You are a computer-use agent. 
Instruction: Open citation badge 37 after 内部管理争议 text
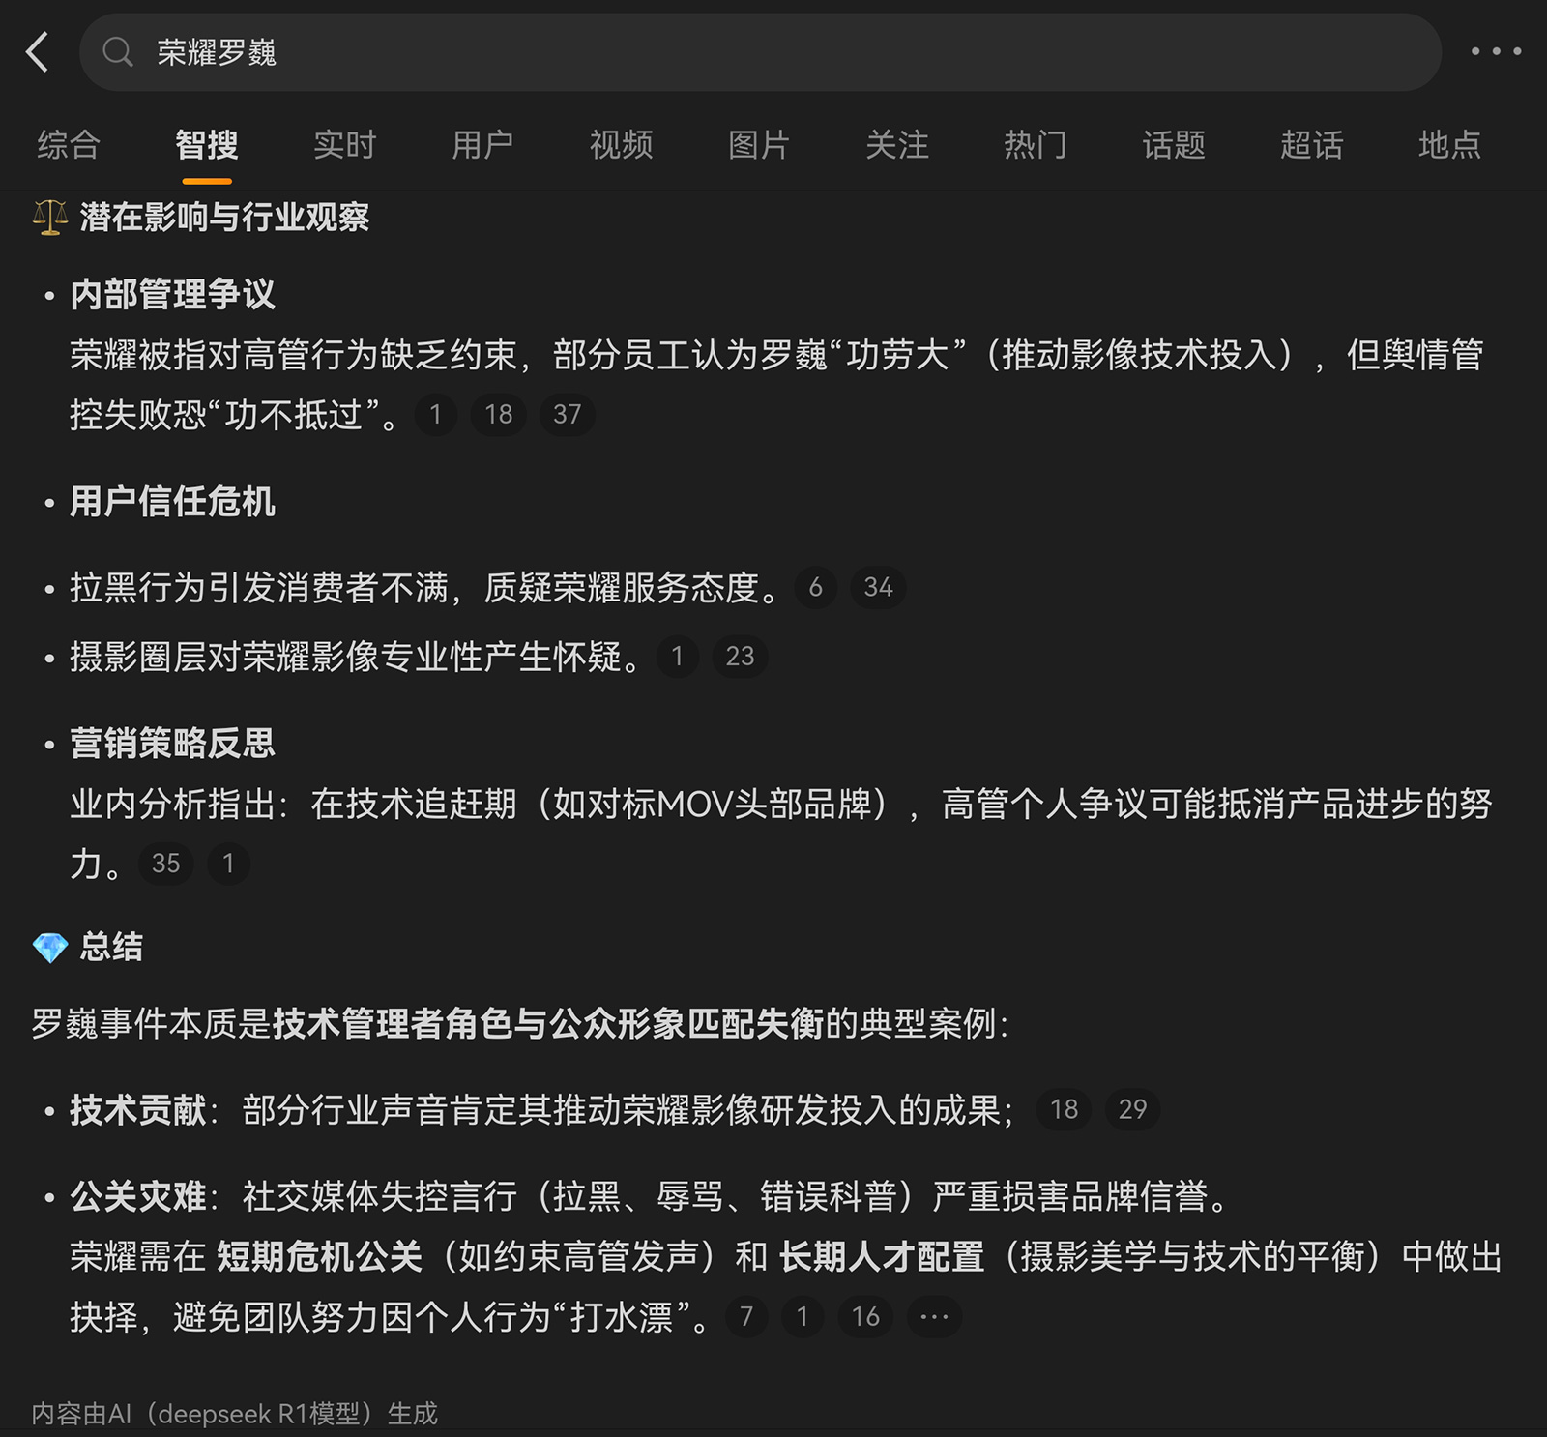568,415
